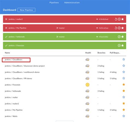The height and width of the screenshot is (122, 130).
Task: Open the Administration tab
Action: pyautogui.click(x=72, y=2)
